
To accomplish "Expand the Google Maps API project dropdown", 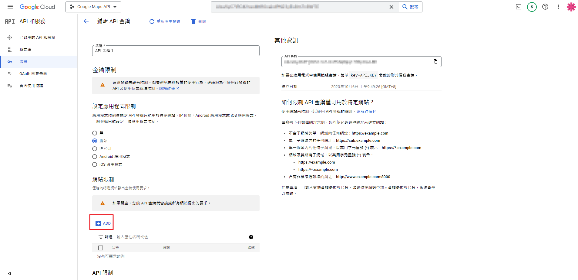I will [x=93, y=7].
